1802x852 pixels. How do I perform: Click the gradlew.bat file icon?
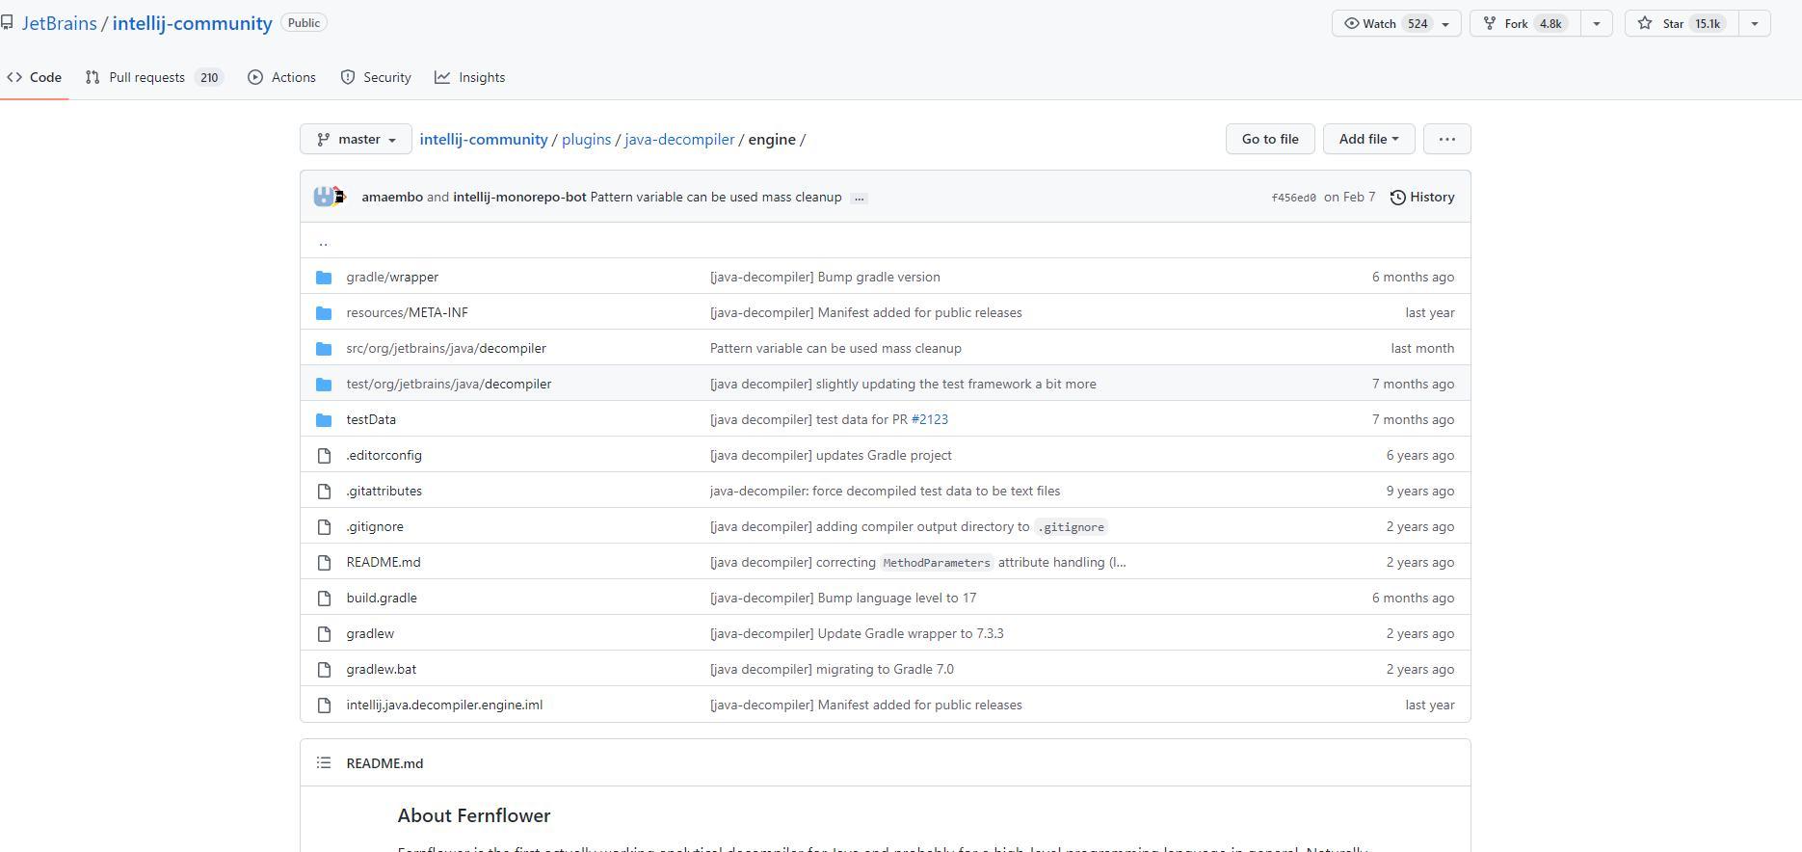324,669
